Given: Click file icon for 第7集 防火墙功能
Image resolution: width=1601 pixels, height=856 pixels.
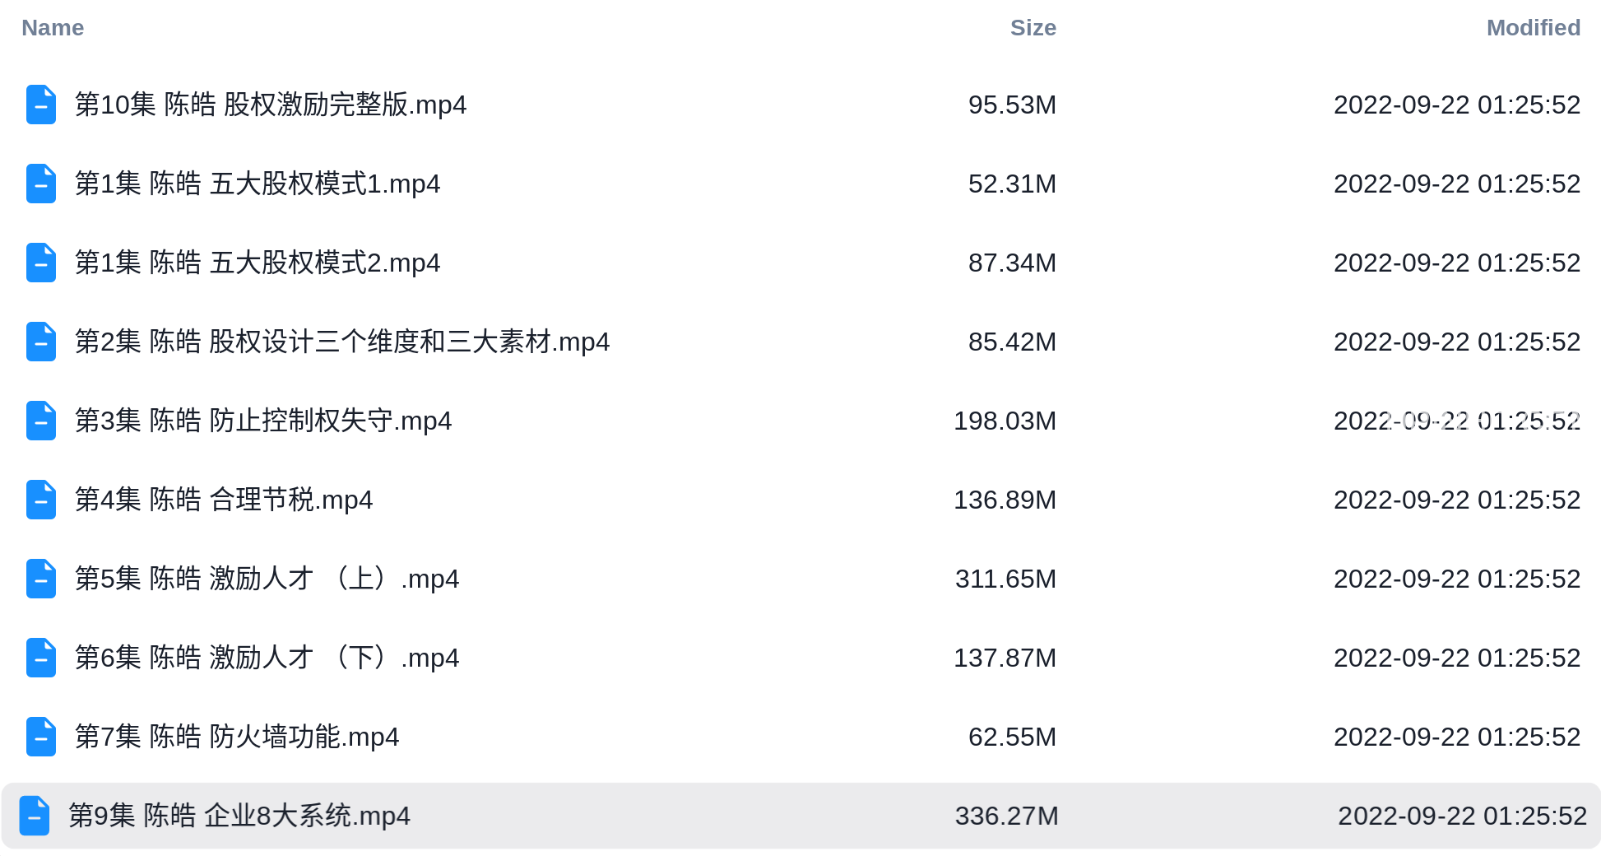Looking at the screenshot, I should pos(40,737).
